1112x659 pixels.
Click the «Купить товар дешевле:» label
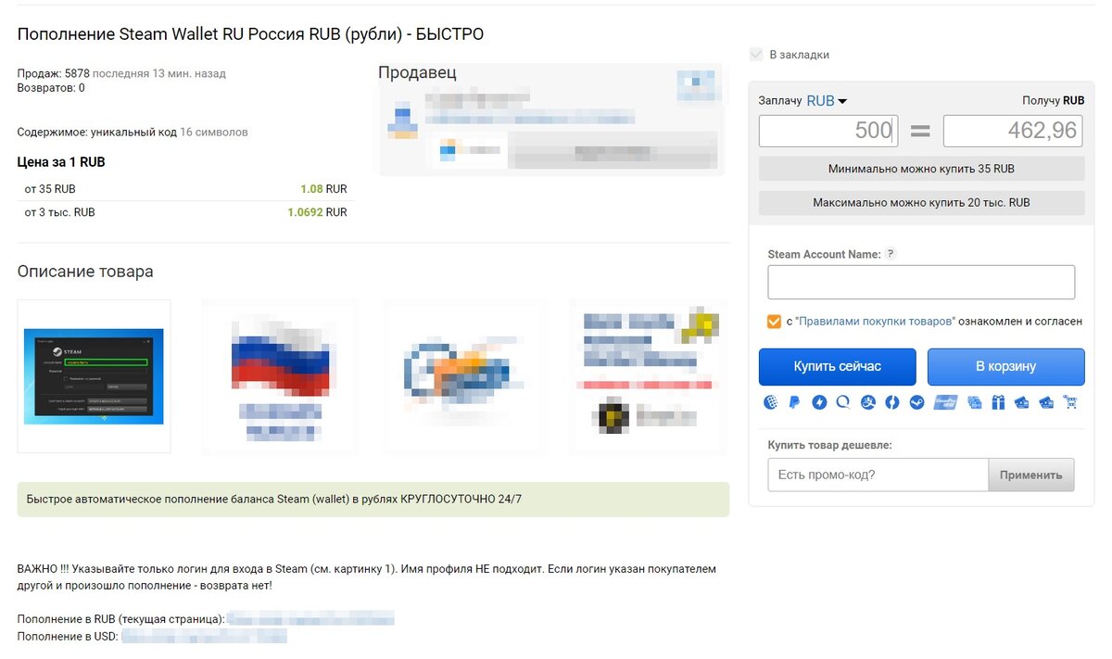click(829, 445)
